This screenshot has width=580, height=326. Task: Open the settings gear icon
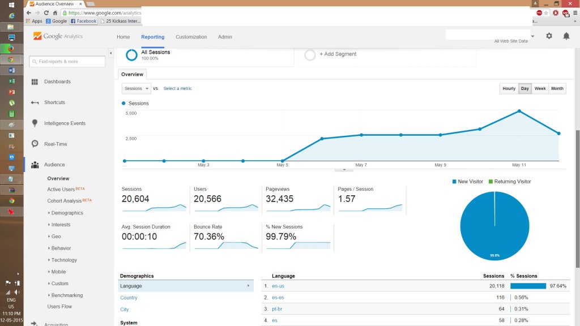pyautogui.click(x=549, y=36)
